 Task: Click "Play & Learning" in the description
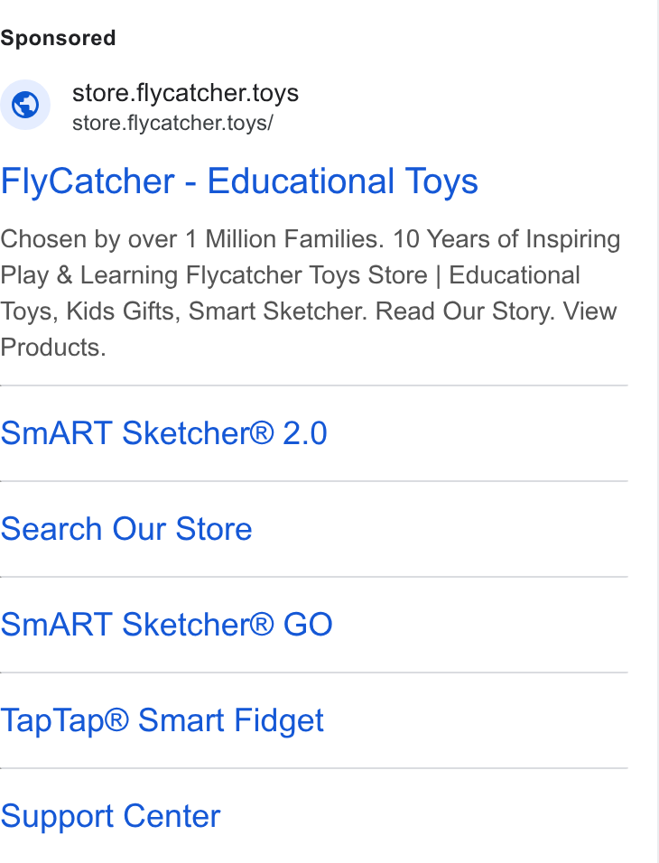point(88,275)
